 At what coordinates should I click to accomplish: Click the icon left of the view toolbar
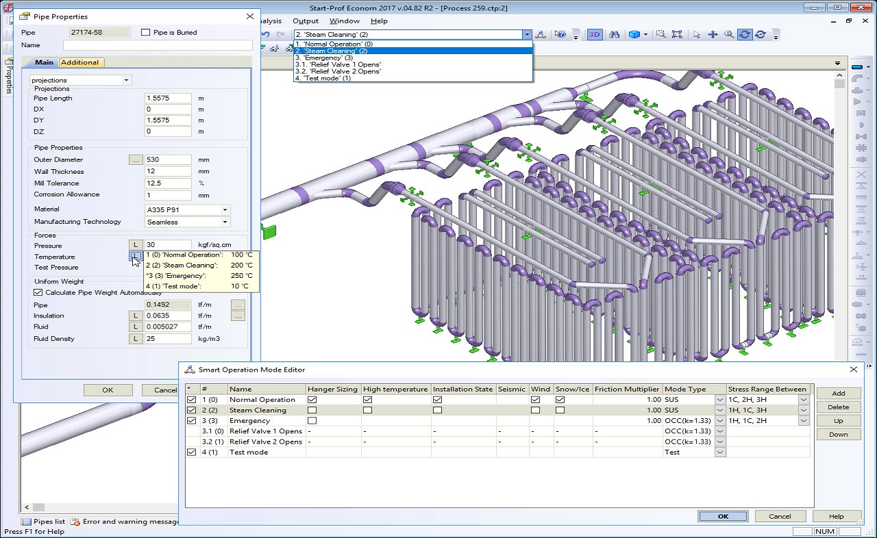[560, 34]
